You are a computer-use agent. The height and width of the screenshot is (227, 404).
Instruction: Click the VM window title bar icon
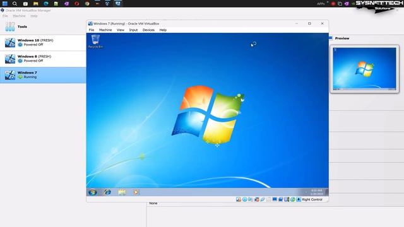pyautogui.click(x=90, y=23)
